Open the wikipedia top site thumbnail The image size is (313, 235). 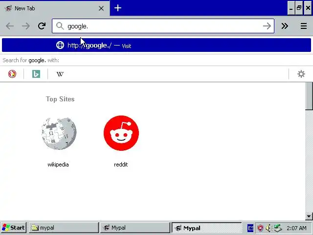click(59, 134)
